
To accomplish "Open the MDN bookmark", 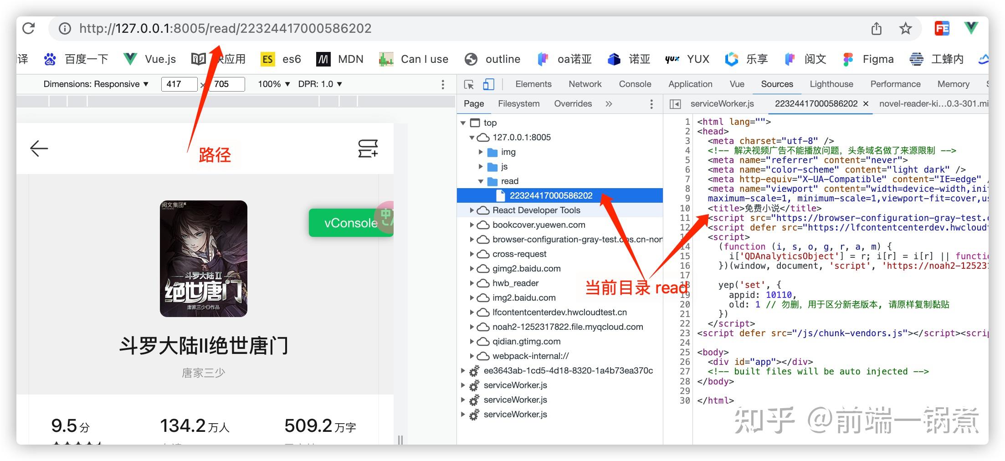I will pos(340,59).
